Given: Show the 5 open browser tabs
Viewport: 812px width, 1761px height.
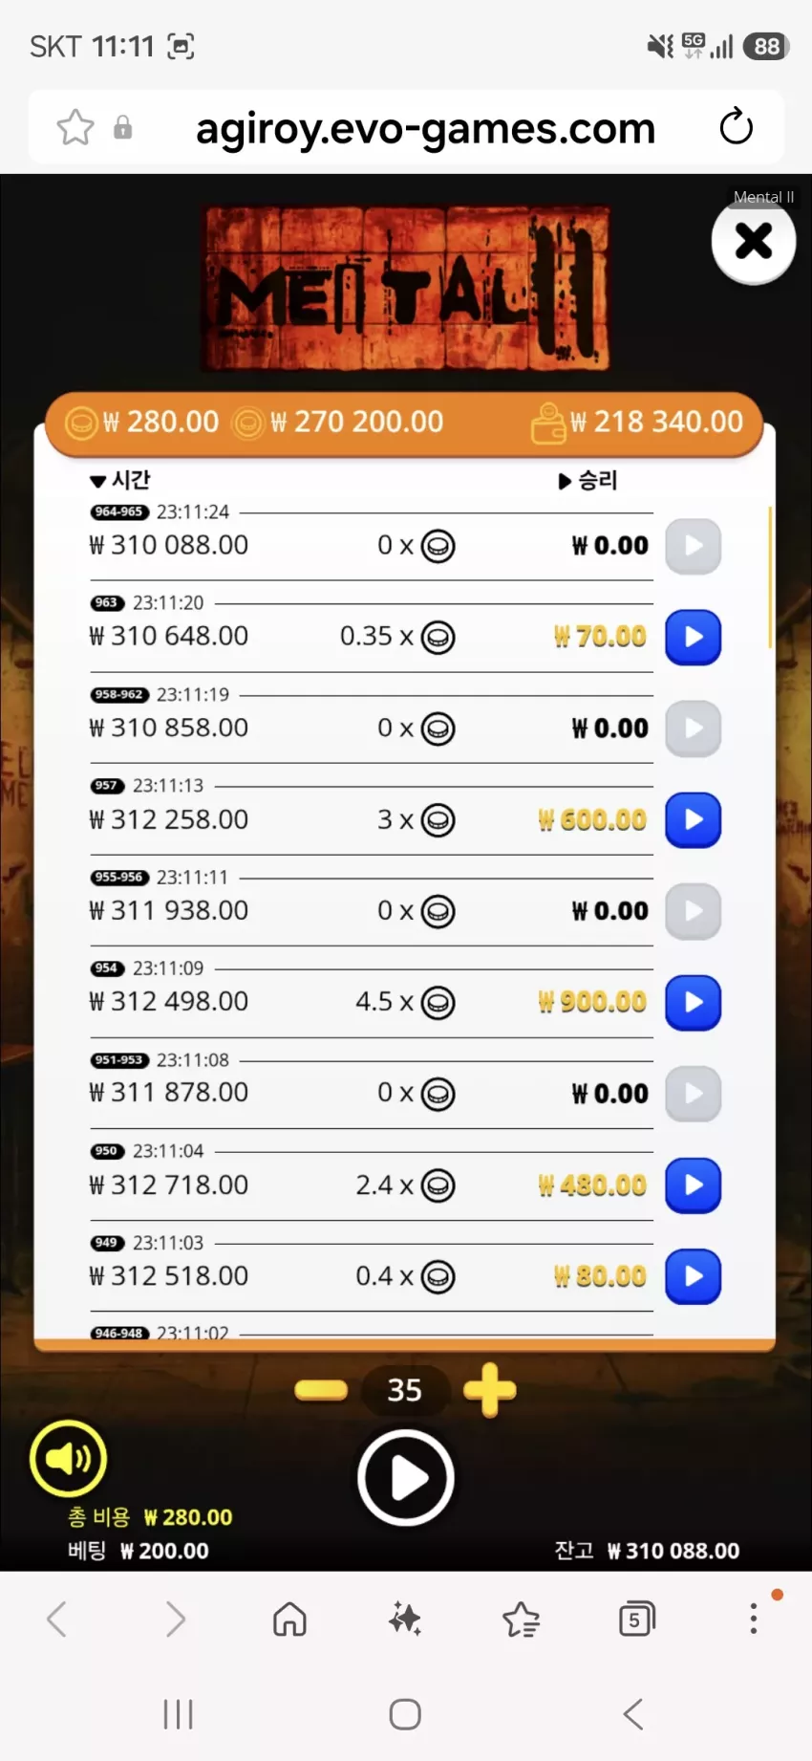Looking at the screenshot, I should pos(636,1620).
